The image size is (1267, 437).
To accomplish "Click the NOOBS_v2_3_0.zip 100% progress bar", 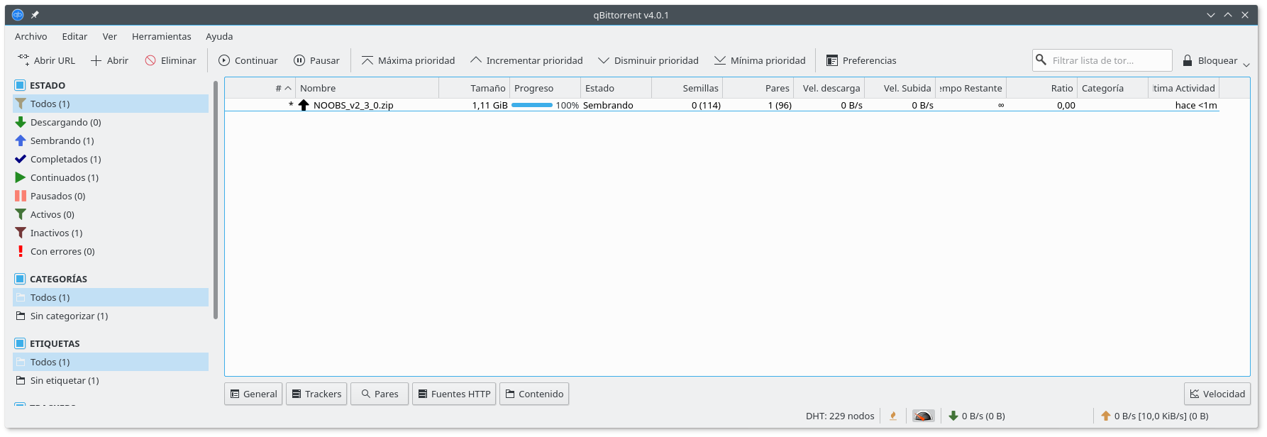I will coord(532,105).
